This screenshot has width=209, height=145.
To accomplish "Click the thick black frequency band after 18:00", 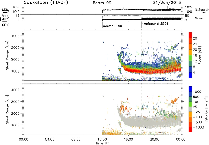I will point(161,19).
